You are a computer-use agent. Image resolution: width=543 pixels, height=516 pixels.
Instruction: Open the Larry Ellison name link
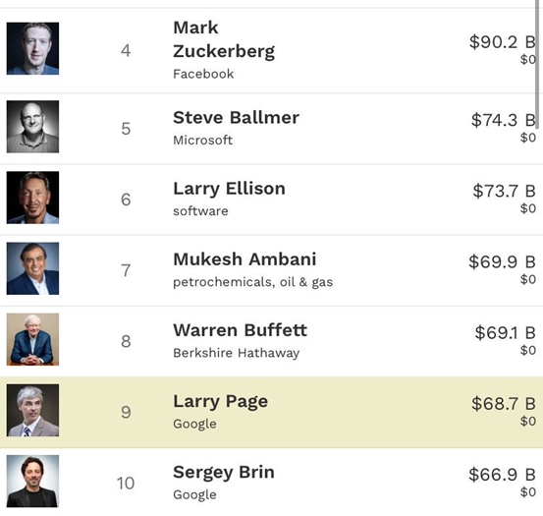229,189
